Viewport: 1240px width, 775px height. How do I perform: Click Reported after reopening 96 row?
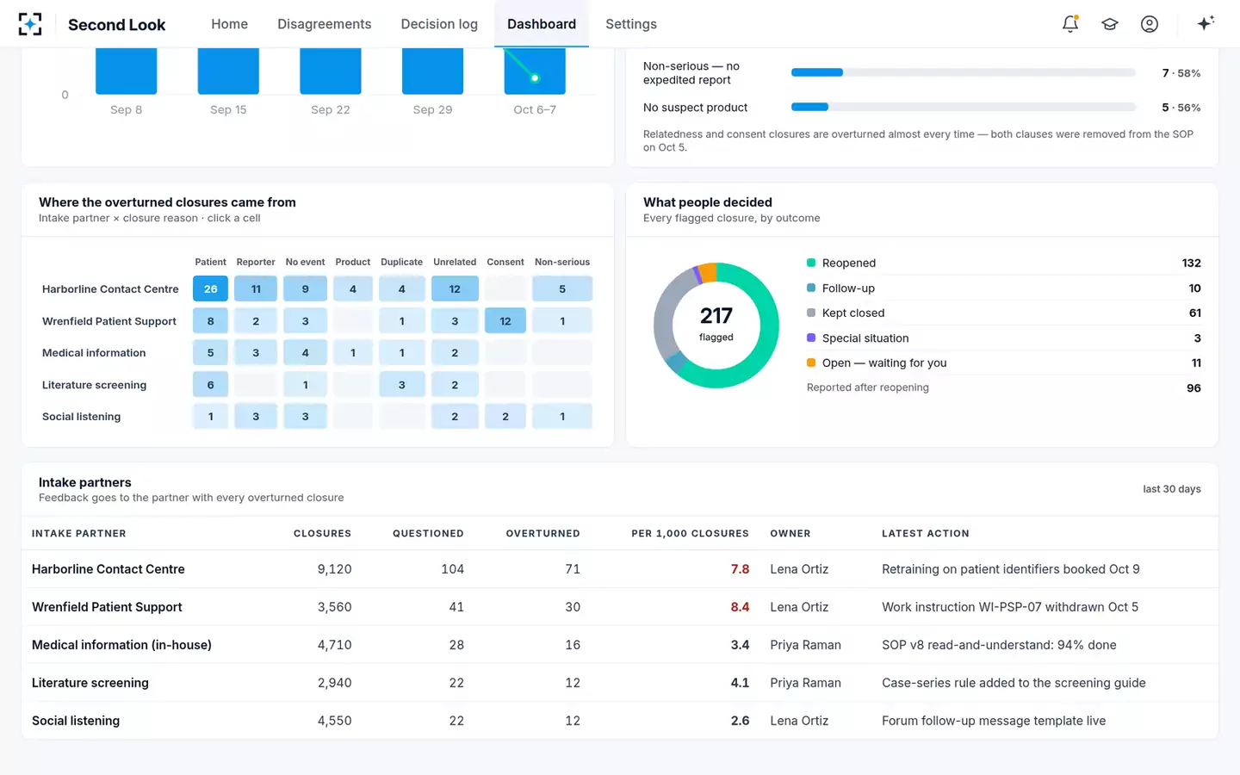tap(1004, 388)
